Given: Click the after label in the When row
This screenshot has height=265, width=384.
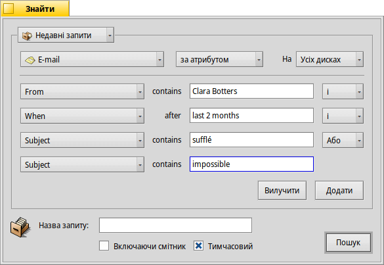Looking at the screenshot, I should (x=173, y=115).
